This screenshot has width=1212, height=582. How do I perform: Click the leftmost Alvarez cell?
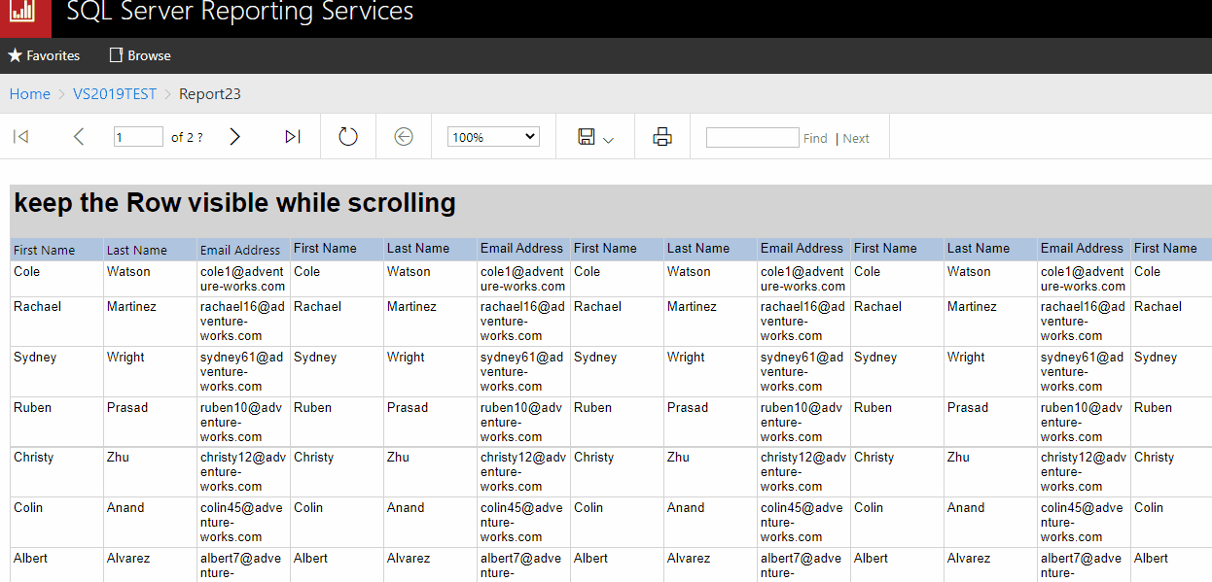(150, 565)
